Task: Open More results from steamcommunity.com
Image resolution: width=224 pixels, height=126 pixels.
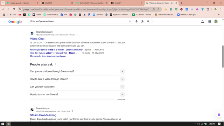Action: coord(48,56)
